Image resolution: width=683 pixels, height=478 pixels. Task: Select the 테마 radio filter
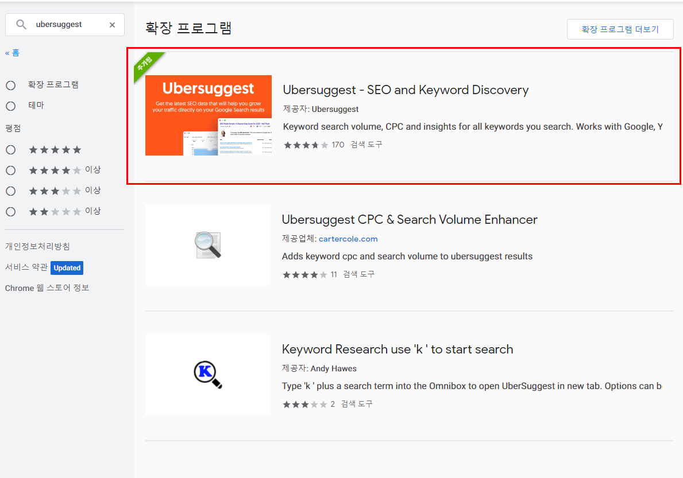tap(11, 106)
